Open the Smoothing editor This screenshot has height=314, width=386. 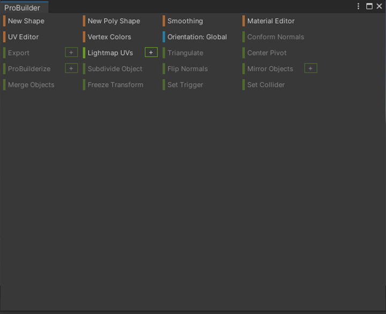pyautogui.click(x=185, y=21)
